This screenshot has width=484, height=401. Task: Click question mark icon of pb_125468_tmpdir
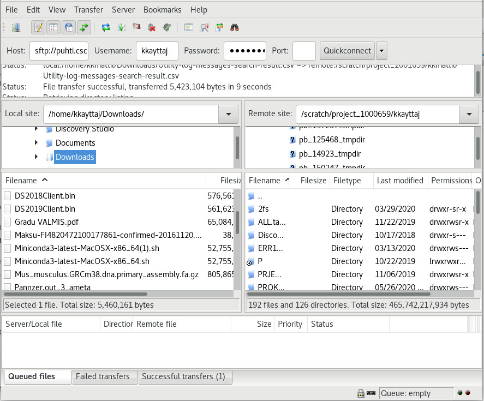coord(292,140)
